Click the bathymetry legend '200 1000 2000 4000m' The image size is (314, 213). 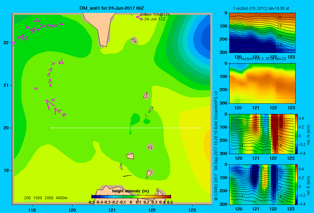46,198
